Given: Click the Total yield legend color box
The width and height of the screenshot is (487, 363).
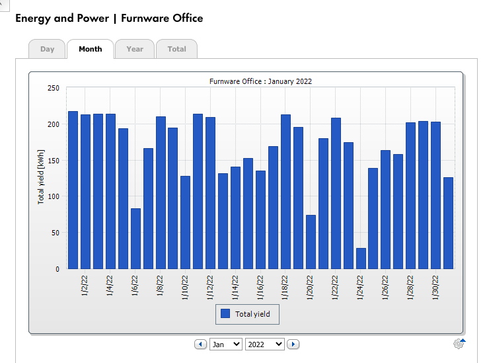Looking at the screenshot, I should coord(225,313).
